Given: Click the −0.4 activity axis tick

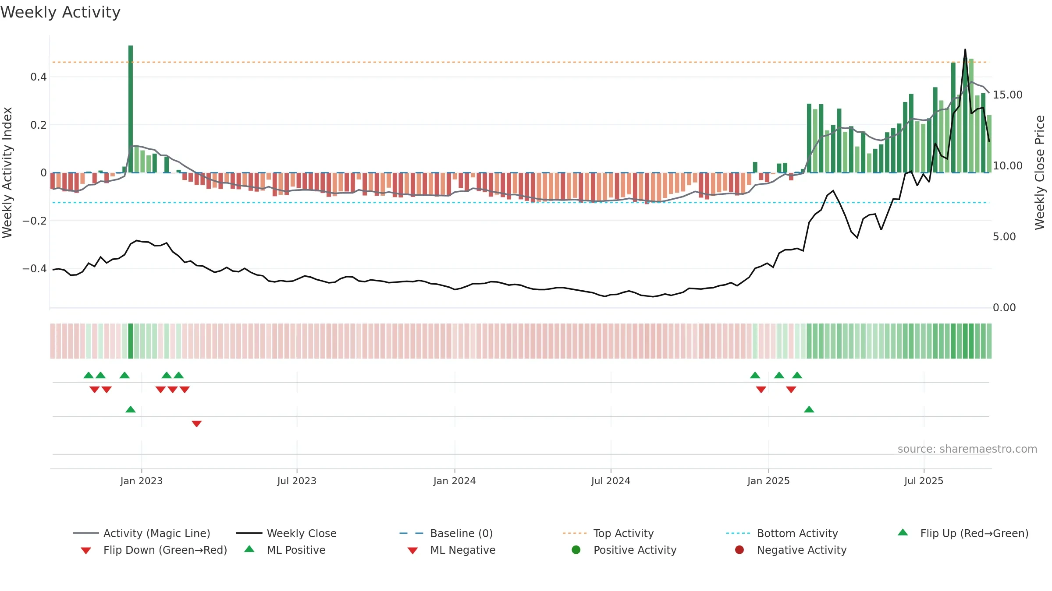Looking at the screenshot, I should pyautogui.click(x=34, y=268).
